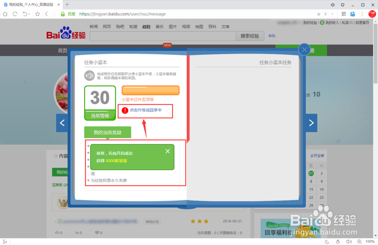
Task: Click the favorite star in address bar
Action: (319, 14)
